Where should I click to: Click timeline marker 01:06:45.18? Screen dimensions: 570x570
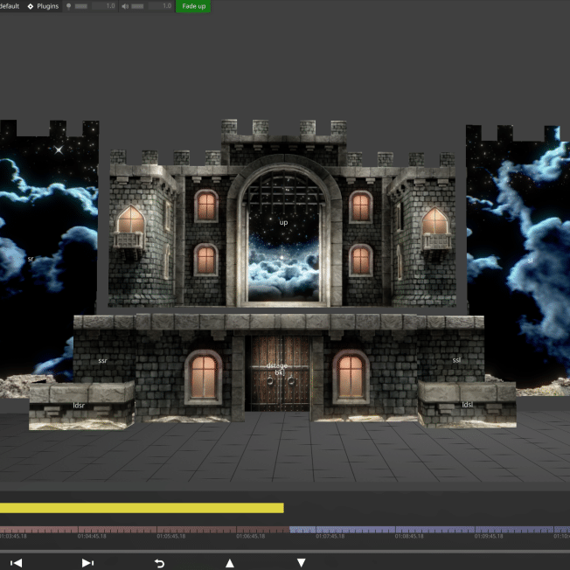[x=250, y=536]
